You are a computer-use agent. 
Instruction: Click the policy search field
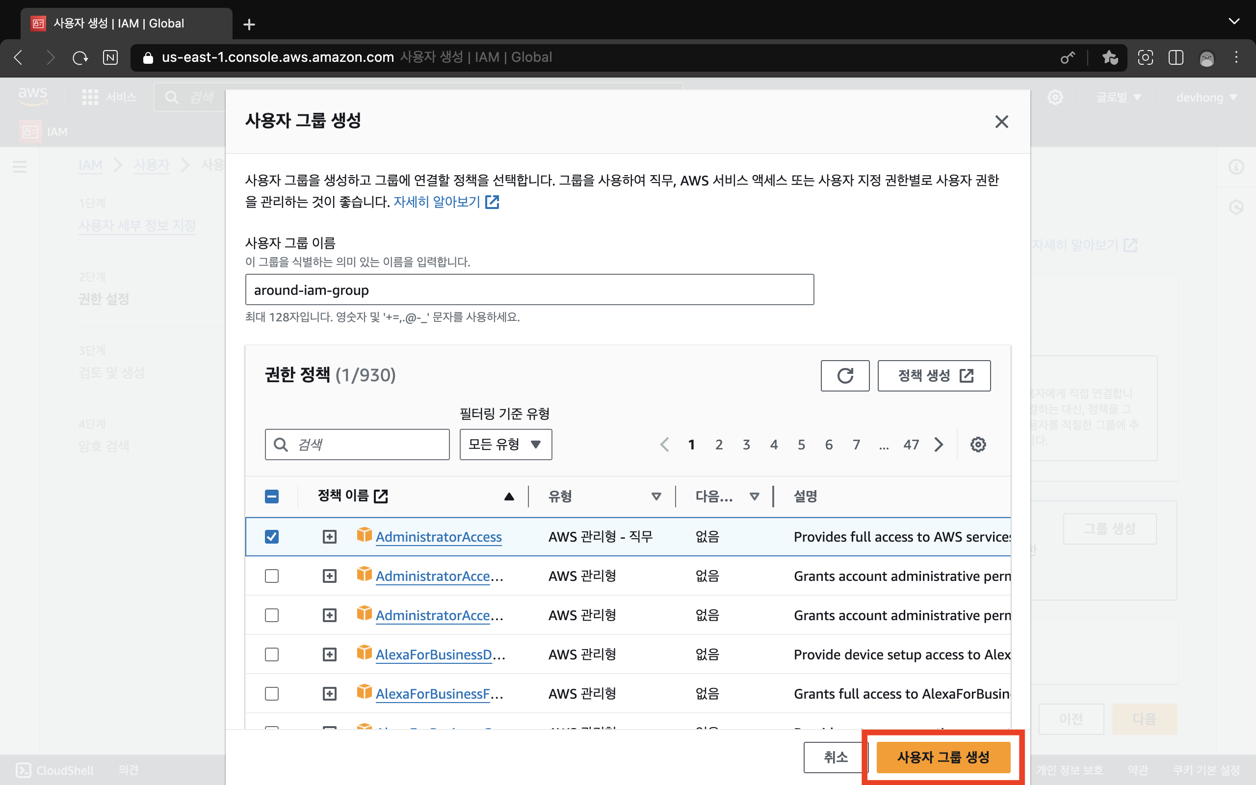[357, 445]
